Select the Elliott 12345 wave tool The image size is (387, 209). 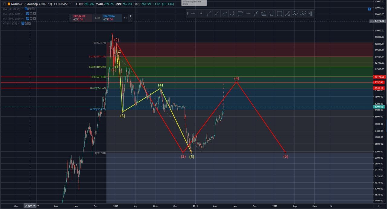click(x=303, y=14)
